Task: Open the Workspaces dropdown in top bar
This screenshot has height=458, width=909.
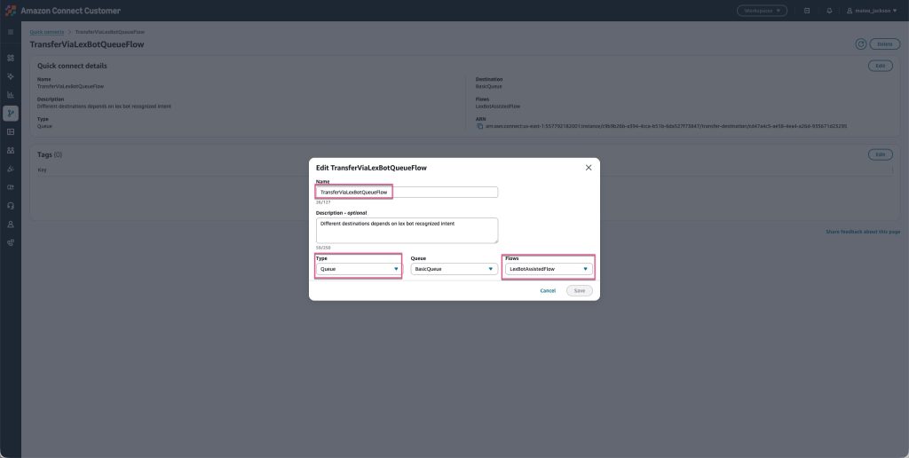Action: (x=762, y=11)
